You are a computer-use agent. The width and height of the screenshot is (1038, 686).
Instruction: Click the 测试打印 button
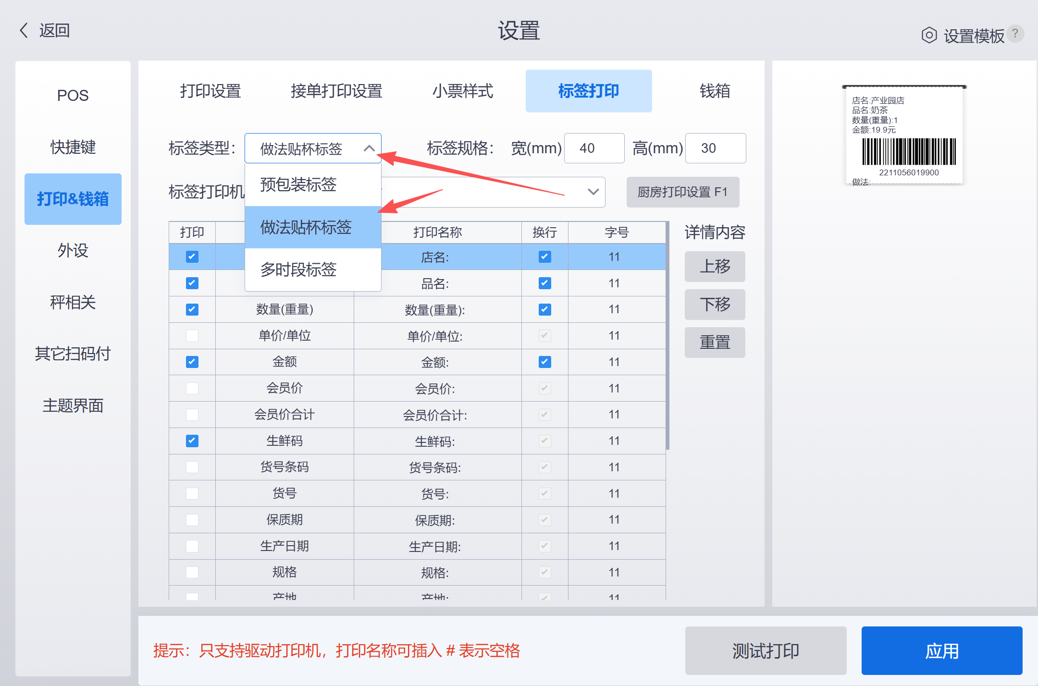click(766, 651)
